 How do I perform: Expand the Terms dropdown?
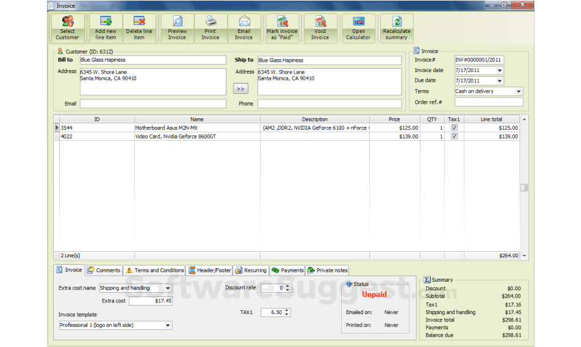(x=518, y=91)
